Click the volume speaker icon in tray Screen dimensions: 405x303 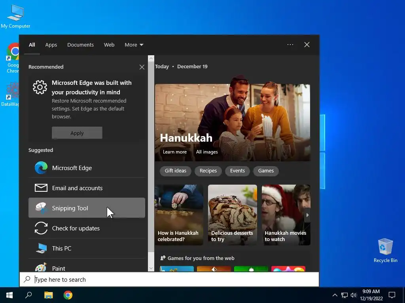click(354, 295)
